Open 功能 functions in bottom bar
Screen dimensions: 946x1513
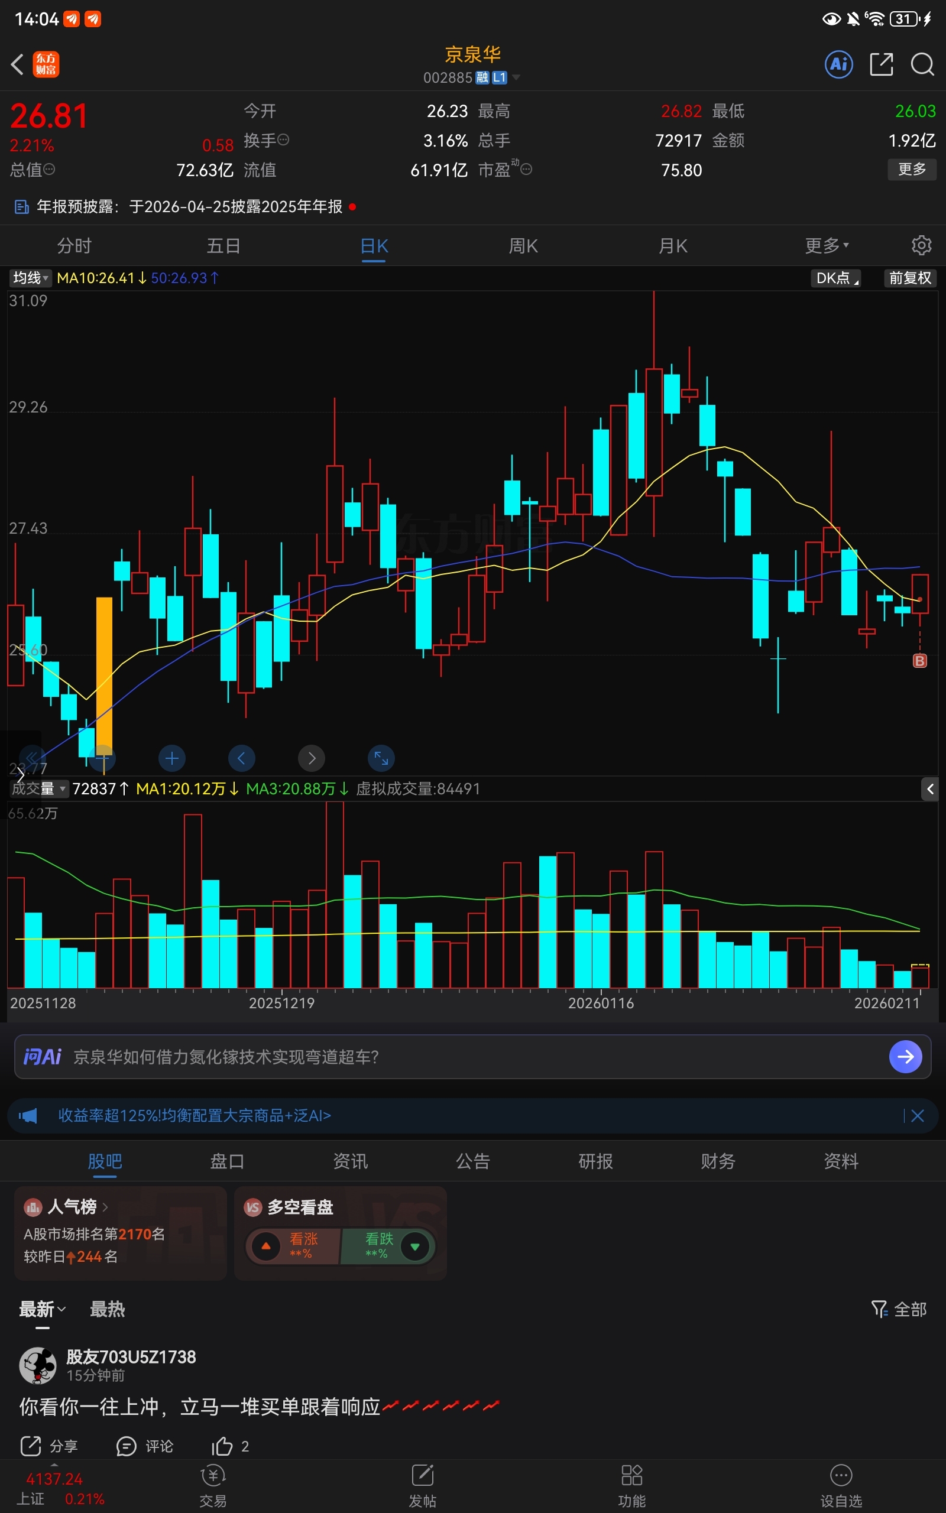[631, 1486]
